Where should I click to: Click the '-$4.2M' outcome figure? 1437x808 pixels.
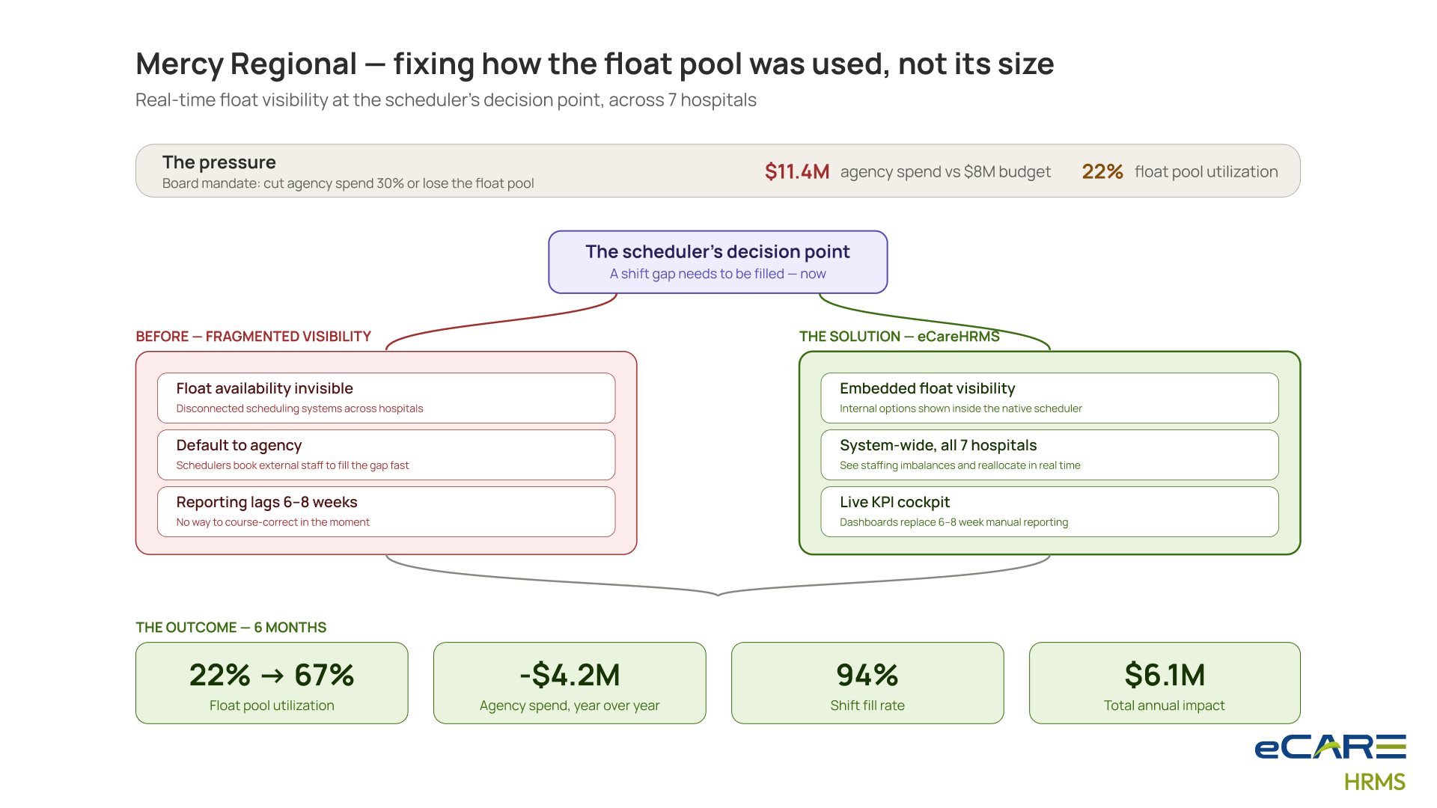[570, 675]
